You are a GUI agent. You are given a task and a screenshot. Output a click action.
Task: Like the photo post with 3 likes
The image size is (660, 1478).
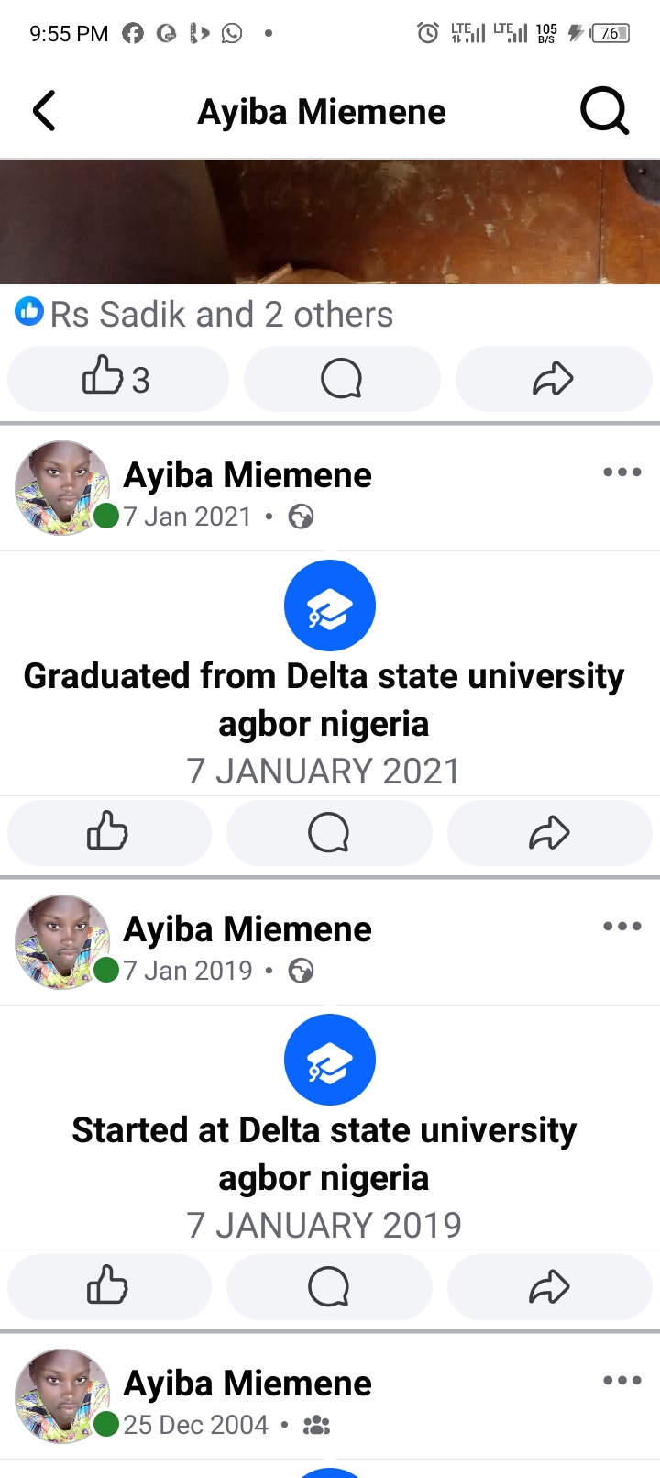(117, 379)
